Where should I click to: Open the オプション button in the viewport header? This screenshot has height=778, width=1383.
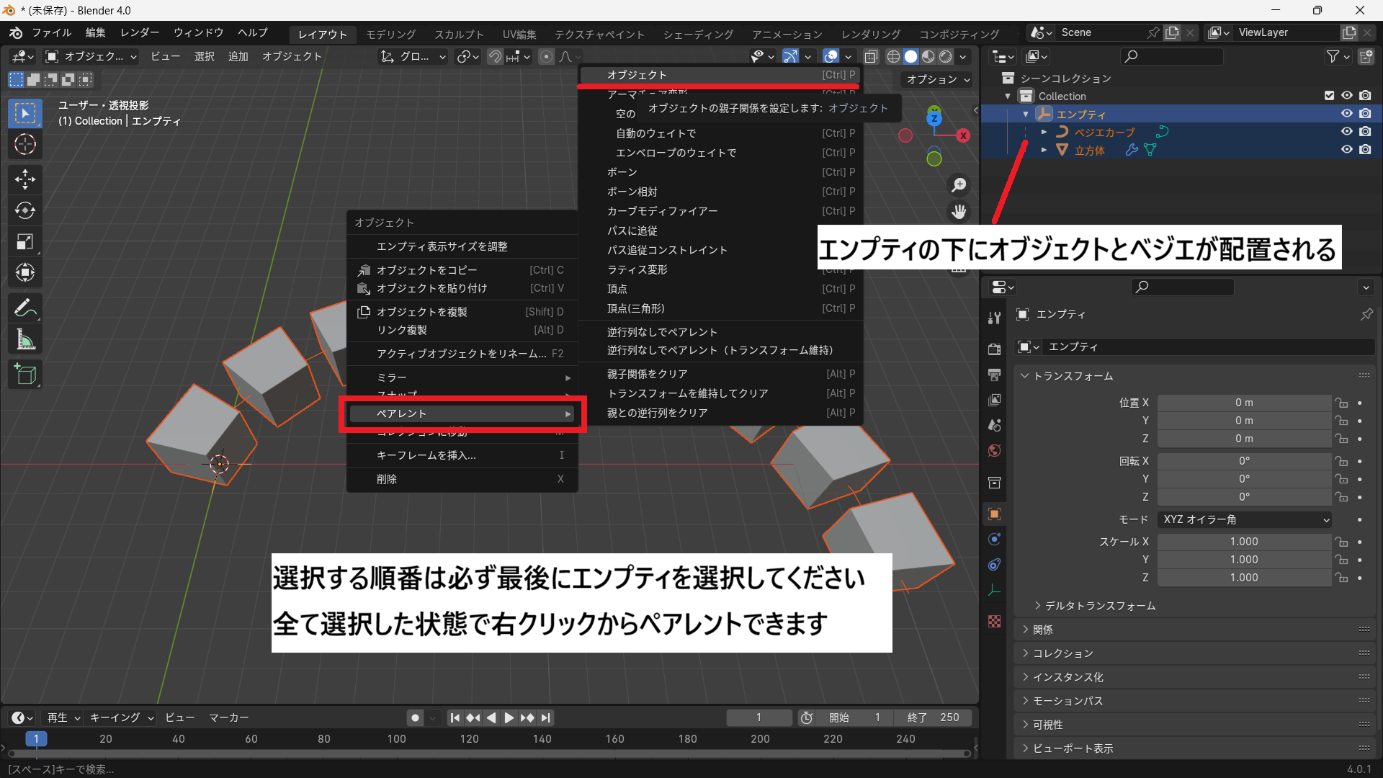[x=937, y=79]
